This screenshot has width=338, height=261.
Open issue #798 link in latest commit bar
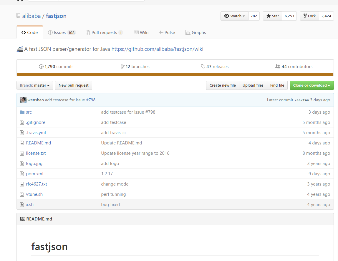[91, 100]
